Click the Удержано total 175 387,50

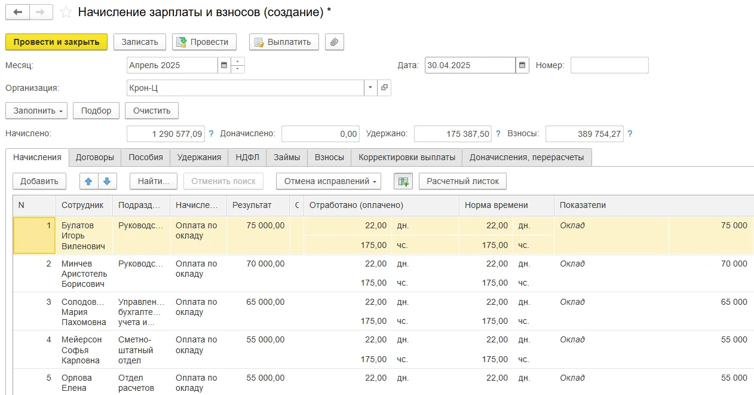[453, 134]
